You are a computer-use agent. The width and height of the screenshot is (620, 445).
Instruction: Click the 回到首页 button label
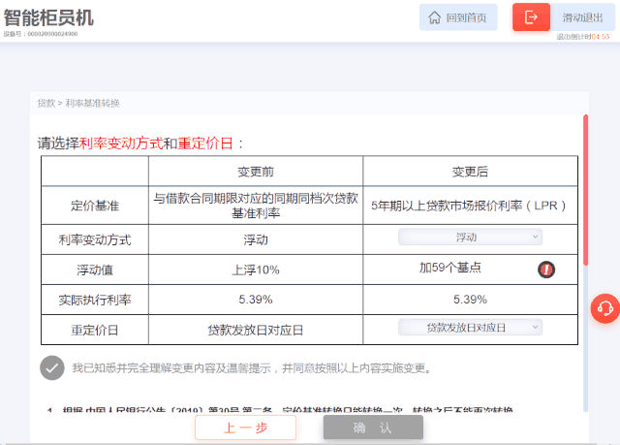(x=466, y=17)
